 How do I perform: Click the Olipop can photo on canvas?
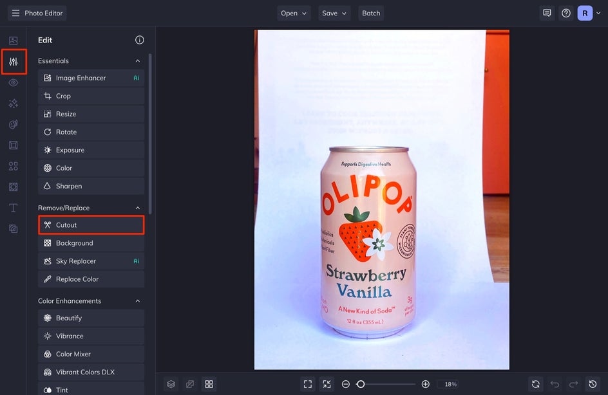(381, 200)
